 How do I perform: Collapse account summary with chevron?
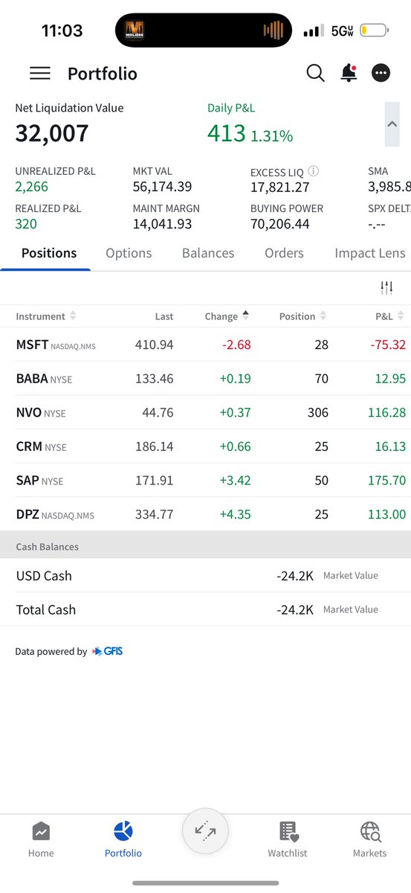tap(392, 124)
